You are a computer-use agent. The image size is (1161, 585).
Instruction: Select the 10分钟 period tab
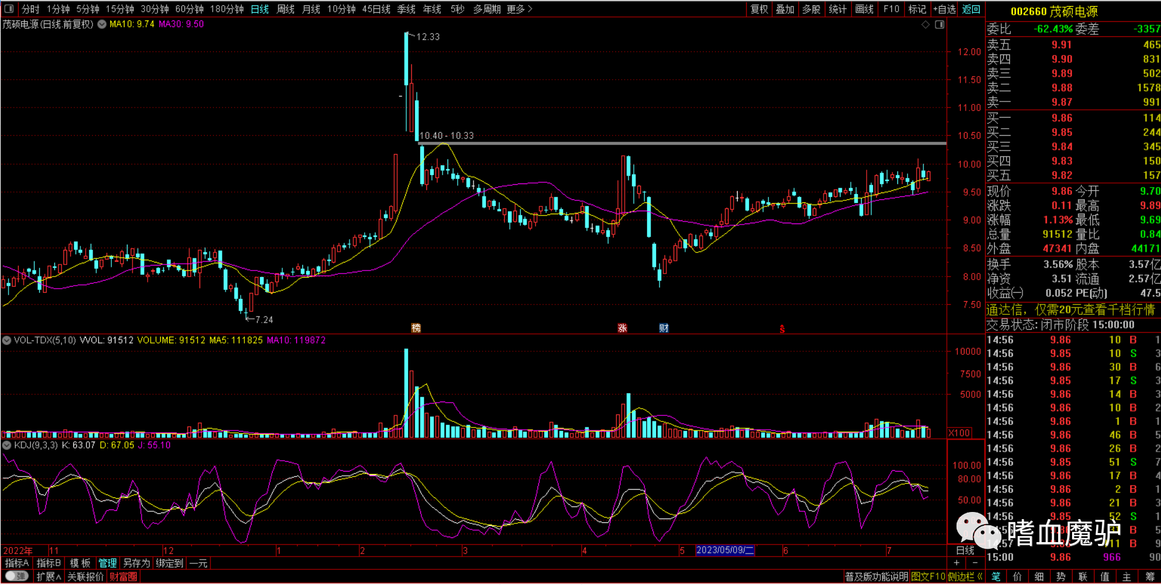pos(341,9)
